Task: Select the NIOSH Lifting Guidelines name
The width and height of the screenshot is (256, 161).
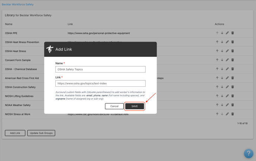Action: click(x=19, y=96)
